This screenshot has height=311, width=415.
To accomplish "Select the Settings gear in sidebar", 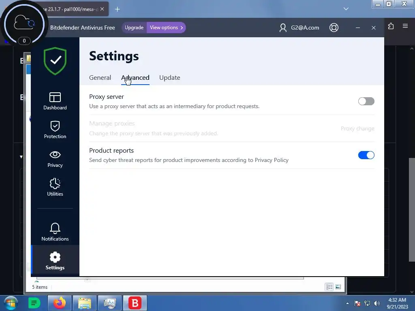I will pyautogui.click(x=55, y=261).
